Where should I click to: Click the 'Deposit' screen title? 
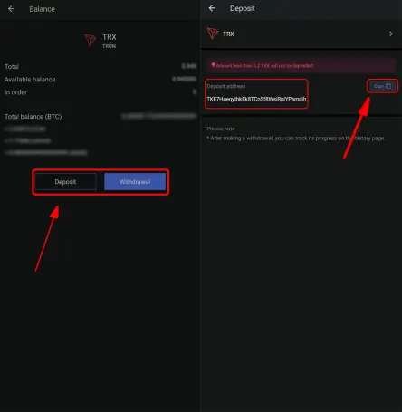coord(243,8)
